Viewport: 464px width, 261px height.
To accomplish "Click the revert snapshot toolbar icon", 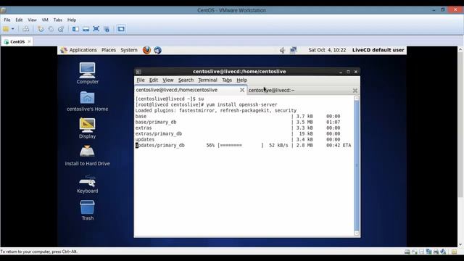I will 51,29.
